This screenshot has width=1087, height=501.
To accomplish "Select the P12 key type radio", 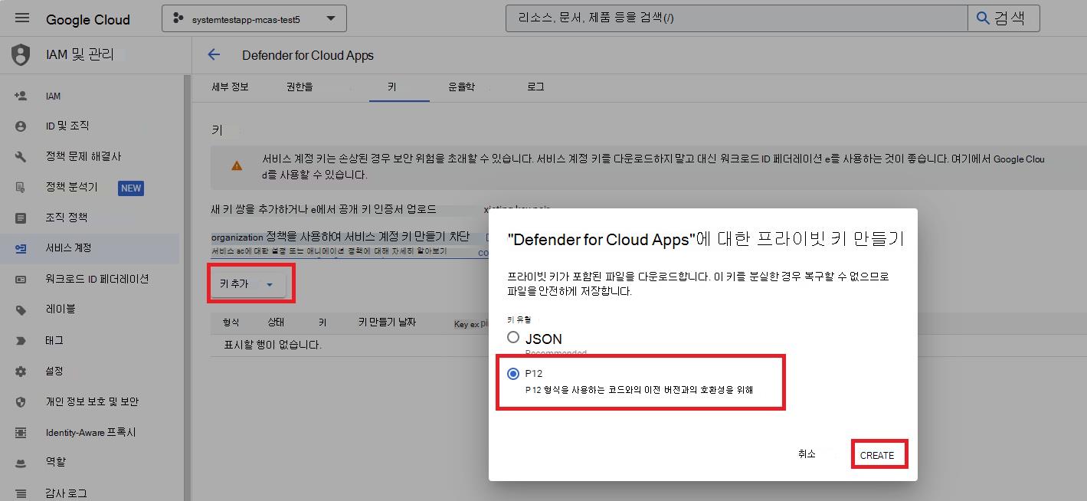I will [x=513, y=374].
